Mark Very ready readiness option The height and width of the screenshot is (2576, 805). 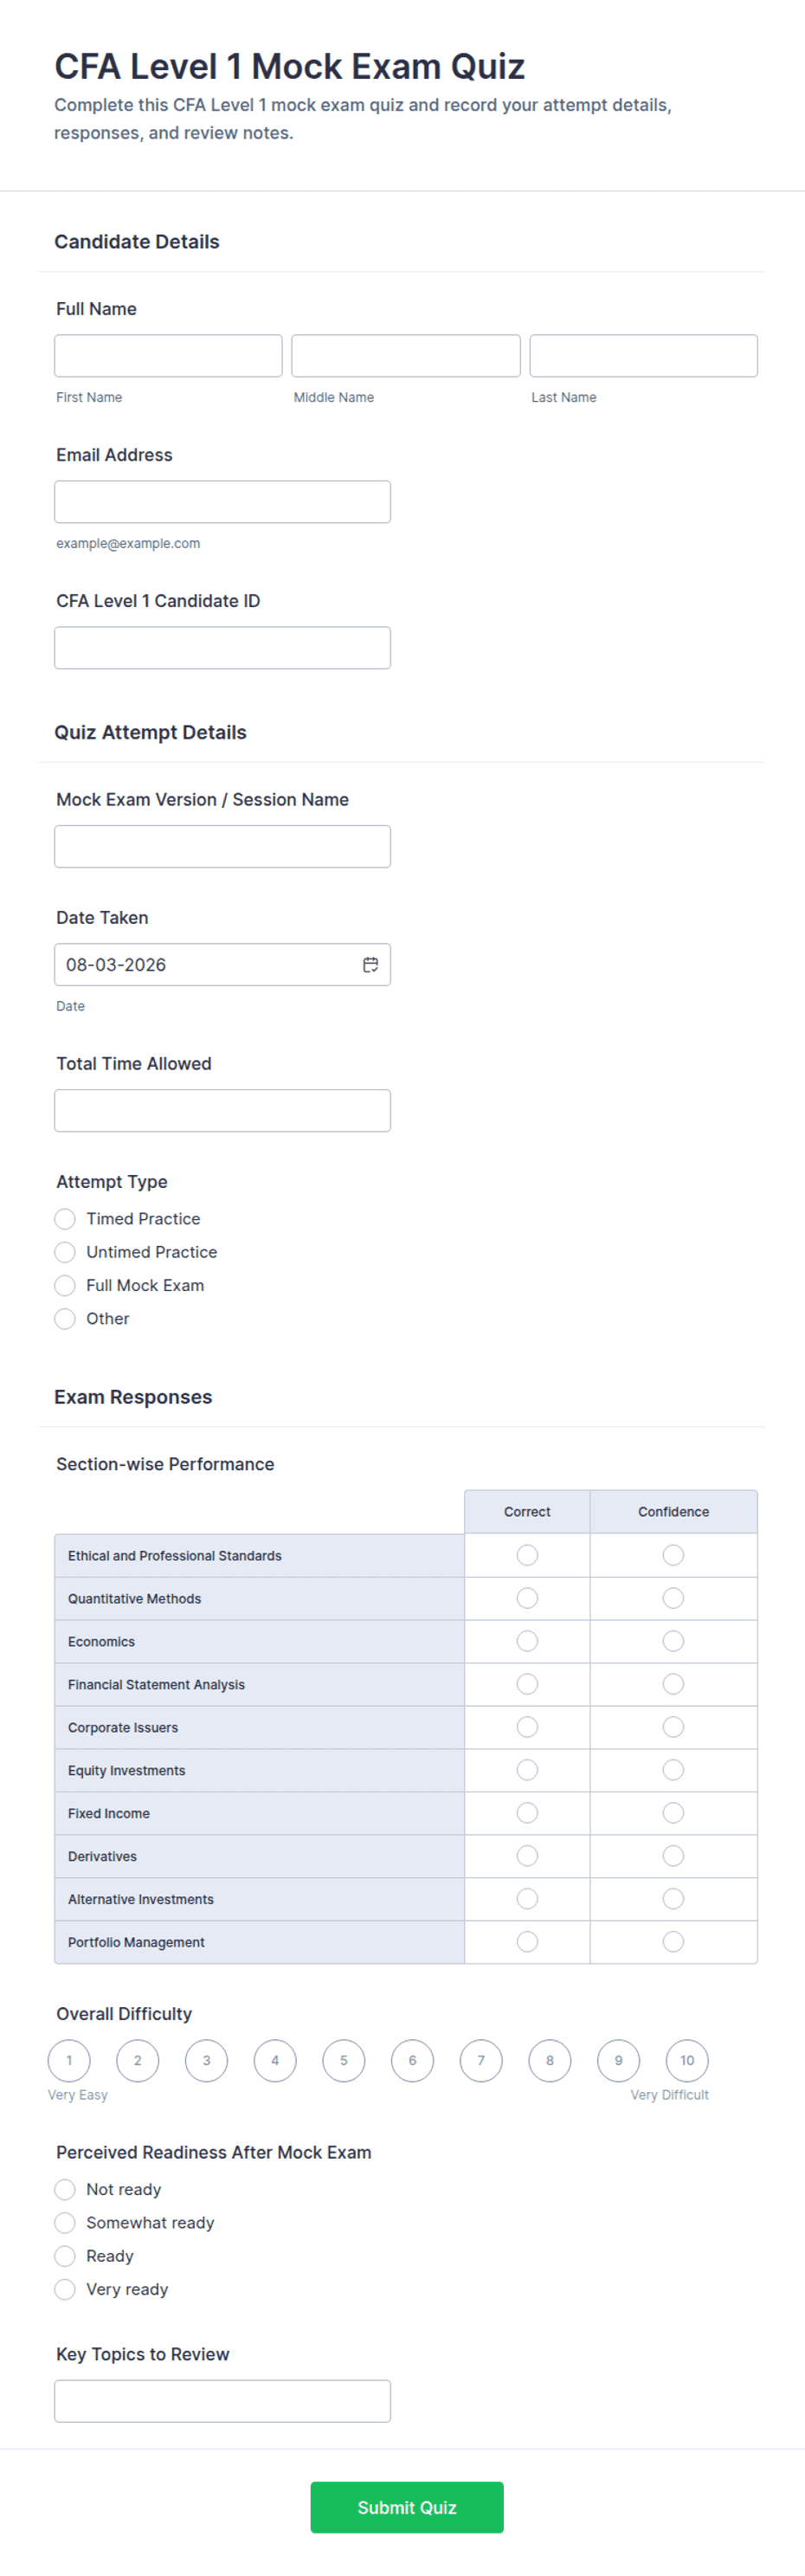point(65,2289)
